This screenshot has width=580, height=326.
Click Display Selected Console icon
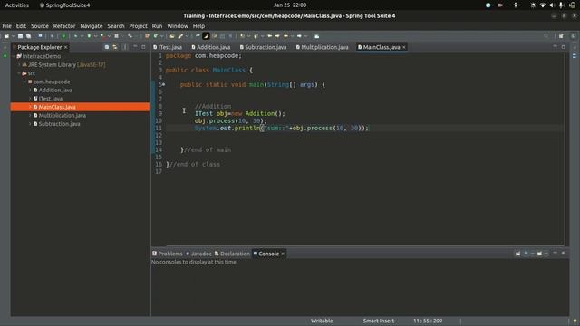(x=526, y=254)
